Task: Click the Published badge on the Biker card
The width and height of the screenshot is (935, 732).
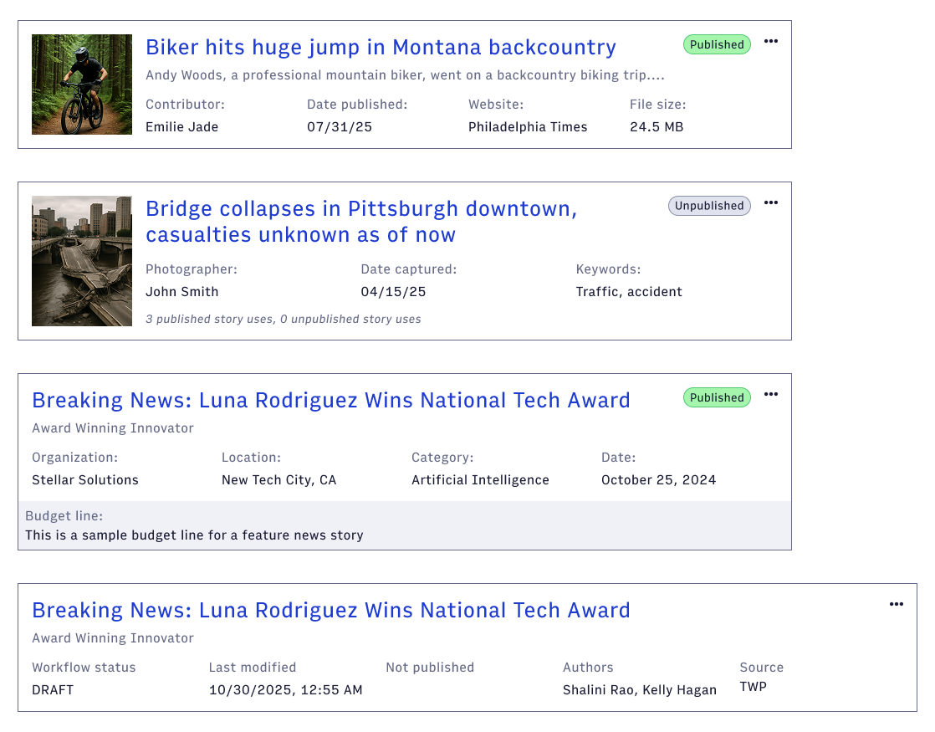Action: point(717,44)
